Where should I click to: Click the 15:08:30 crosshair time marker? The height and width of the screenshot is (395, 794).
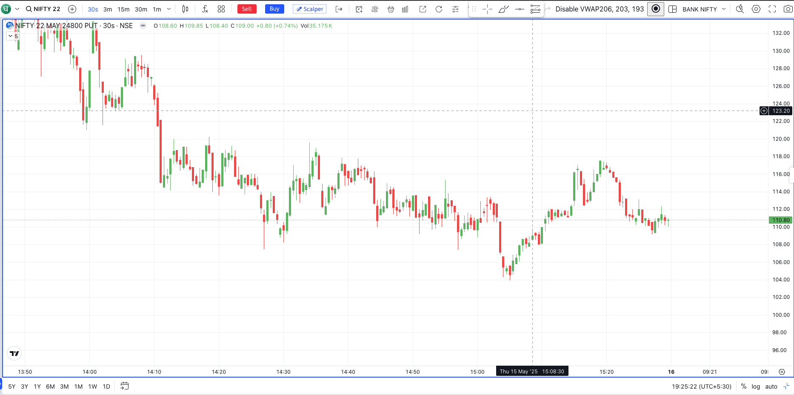coord(532,371)
